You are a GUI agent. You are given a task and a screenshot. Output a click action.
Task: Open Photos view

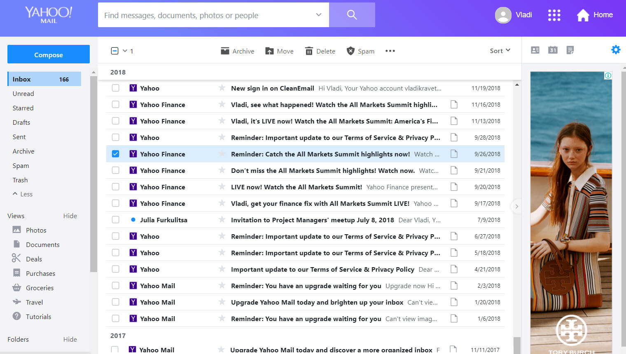(x=36, y=230)
